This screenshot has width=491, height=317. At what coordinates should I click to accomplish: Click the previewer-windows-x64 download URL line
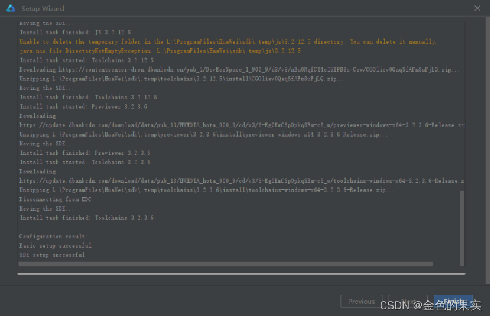click(x=242, y=125)
